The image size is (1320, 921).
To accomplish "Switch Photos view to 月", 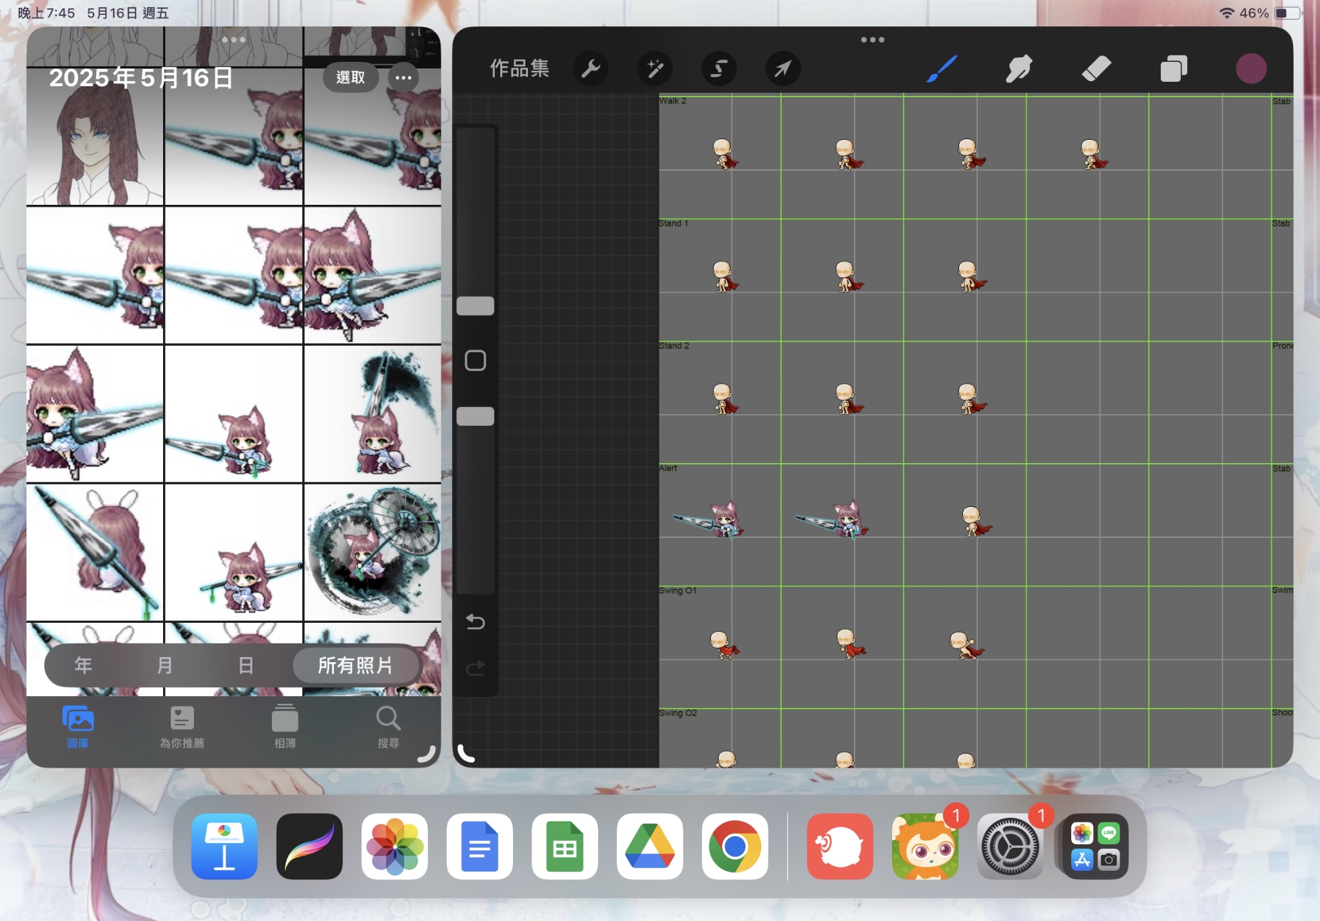I will click(165, 665).
